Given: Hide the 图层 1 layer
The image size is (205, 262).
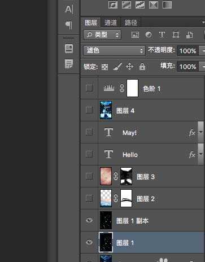Looking at the screenshot, I should [89, 242].
